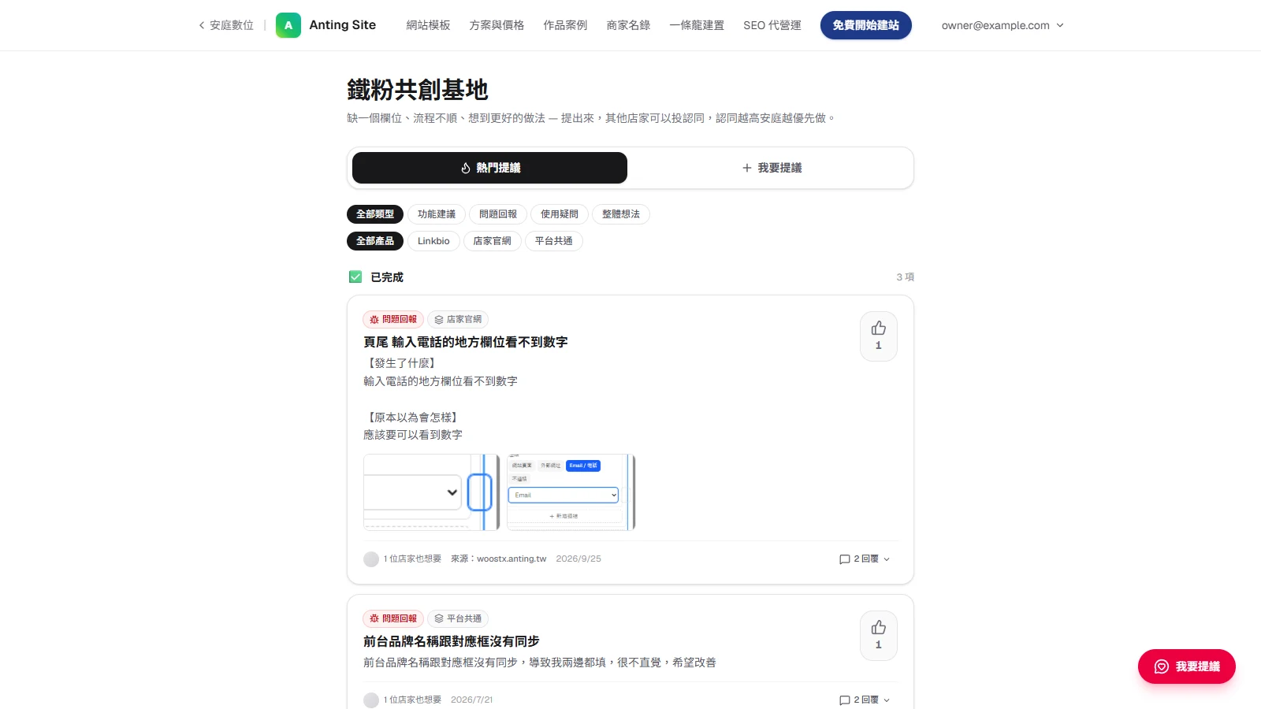Image resolution: width=1261 pixels, height=709 pixels.
Task: Open the post title 頁尾 輸入電話的地方欄位看不到數字
Action: pyautogui.click(x=465, y=342)
